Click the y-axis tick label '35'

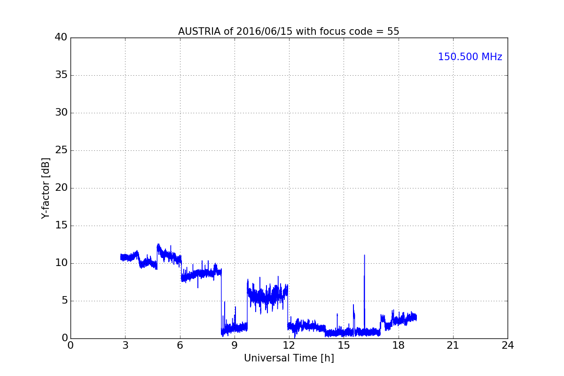tap(61, 75)
